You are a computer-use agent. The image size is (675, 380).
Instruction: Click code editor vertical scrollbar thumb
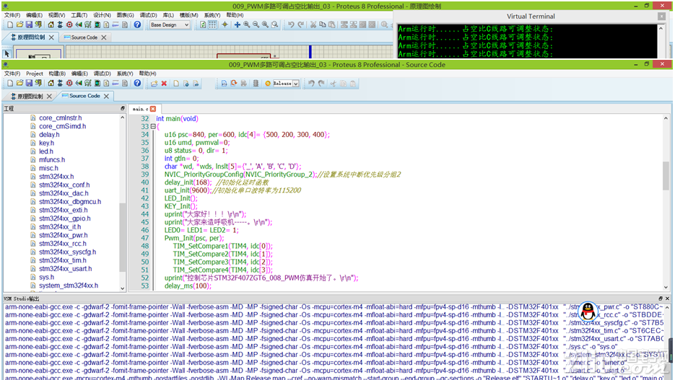coord(666,175)
